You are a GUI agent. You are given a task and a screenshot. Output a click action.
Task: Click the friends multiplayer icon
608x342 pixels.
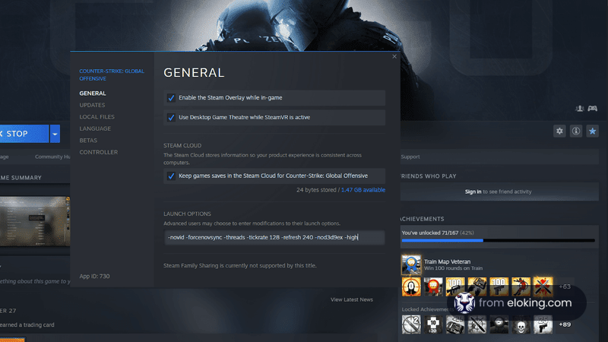580,109
